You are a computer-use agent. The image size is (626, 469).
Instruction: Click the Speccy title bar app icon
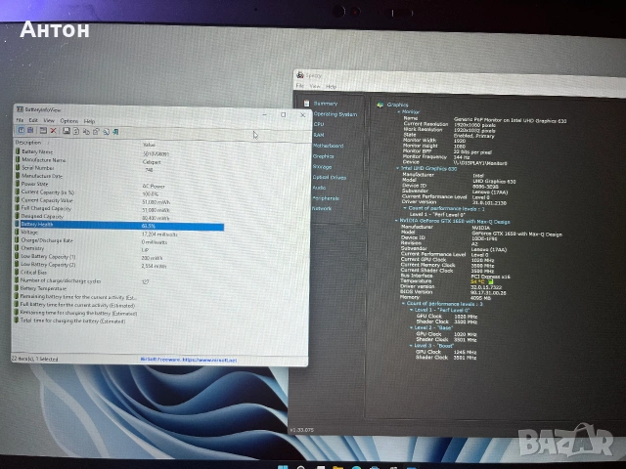point(300,74)
